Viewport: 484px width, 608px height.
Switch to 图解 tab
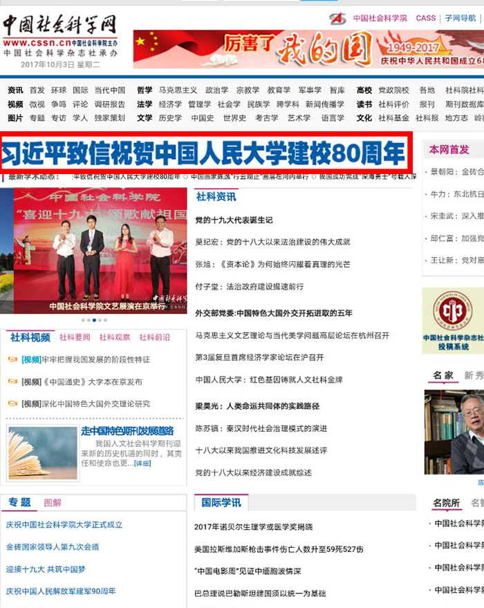click(53, 503)
